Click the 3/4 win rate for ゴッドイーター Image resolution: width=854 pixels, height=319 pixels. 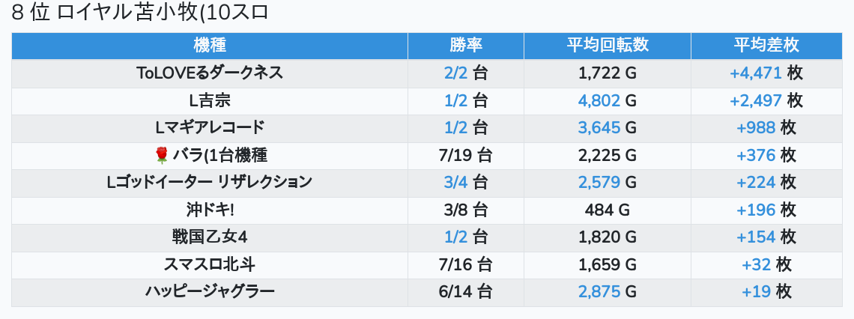(456, 183)
